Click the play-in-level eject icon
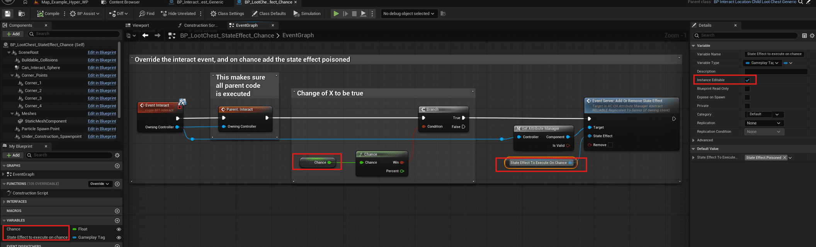This screenshot has width=816, height=247. [364, 13]
